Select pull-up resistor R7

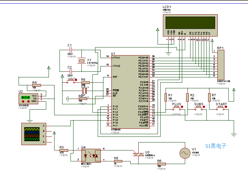209,97
